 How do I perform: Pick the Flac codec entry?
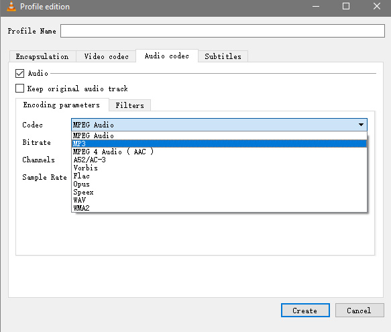click(219, 176)
